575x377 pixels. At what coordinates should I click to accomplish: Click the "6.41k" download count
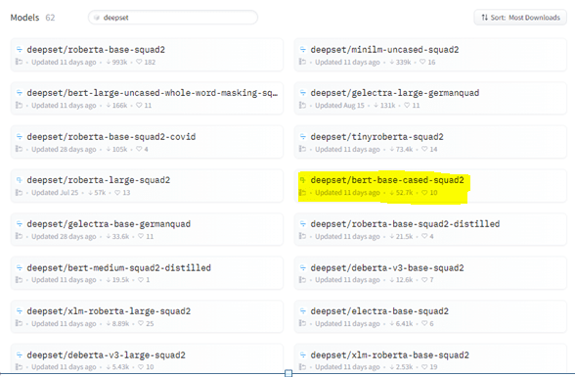(x=404, y=323)
